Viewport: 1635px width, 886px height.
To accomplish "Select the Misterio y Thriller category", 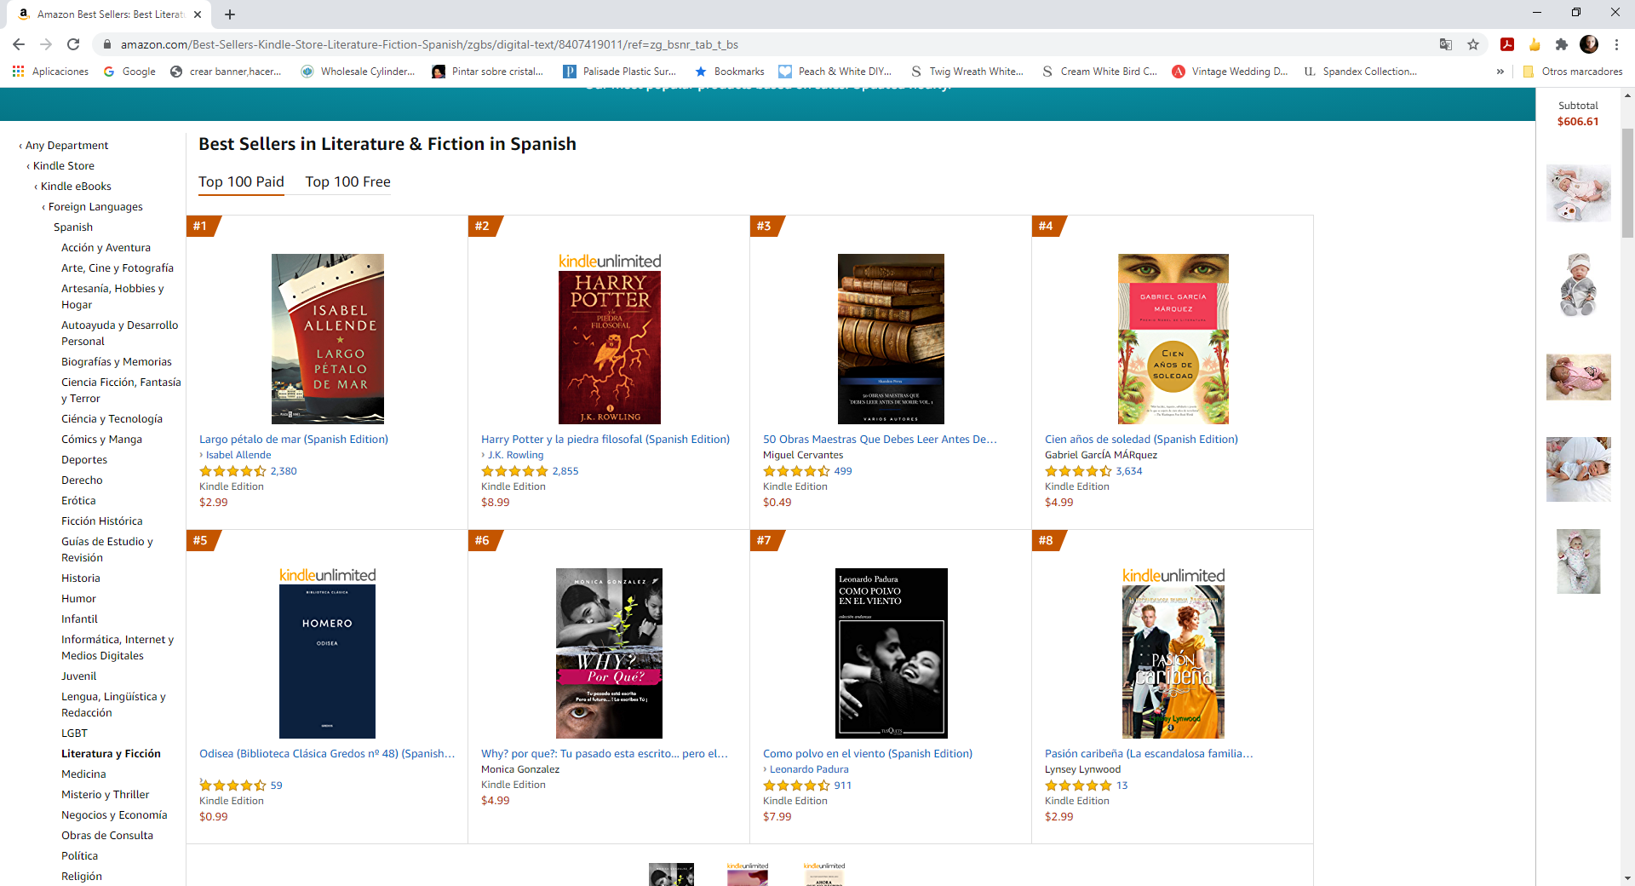I will 105,795.
